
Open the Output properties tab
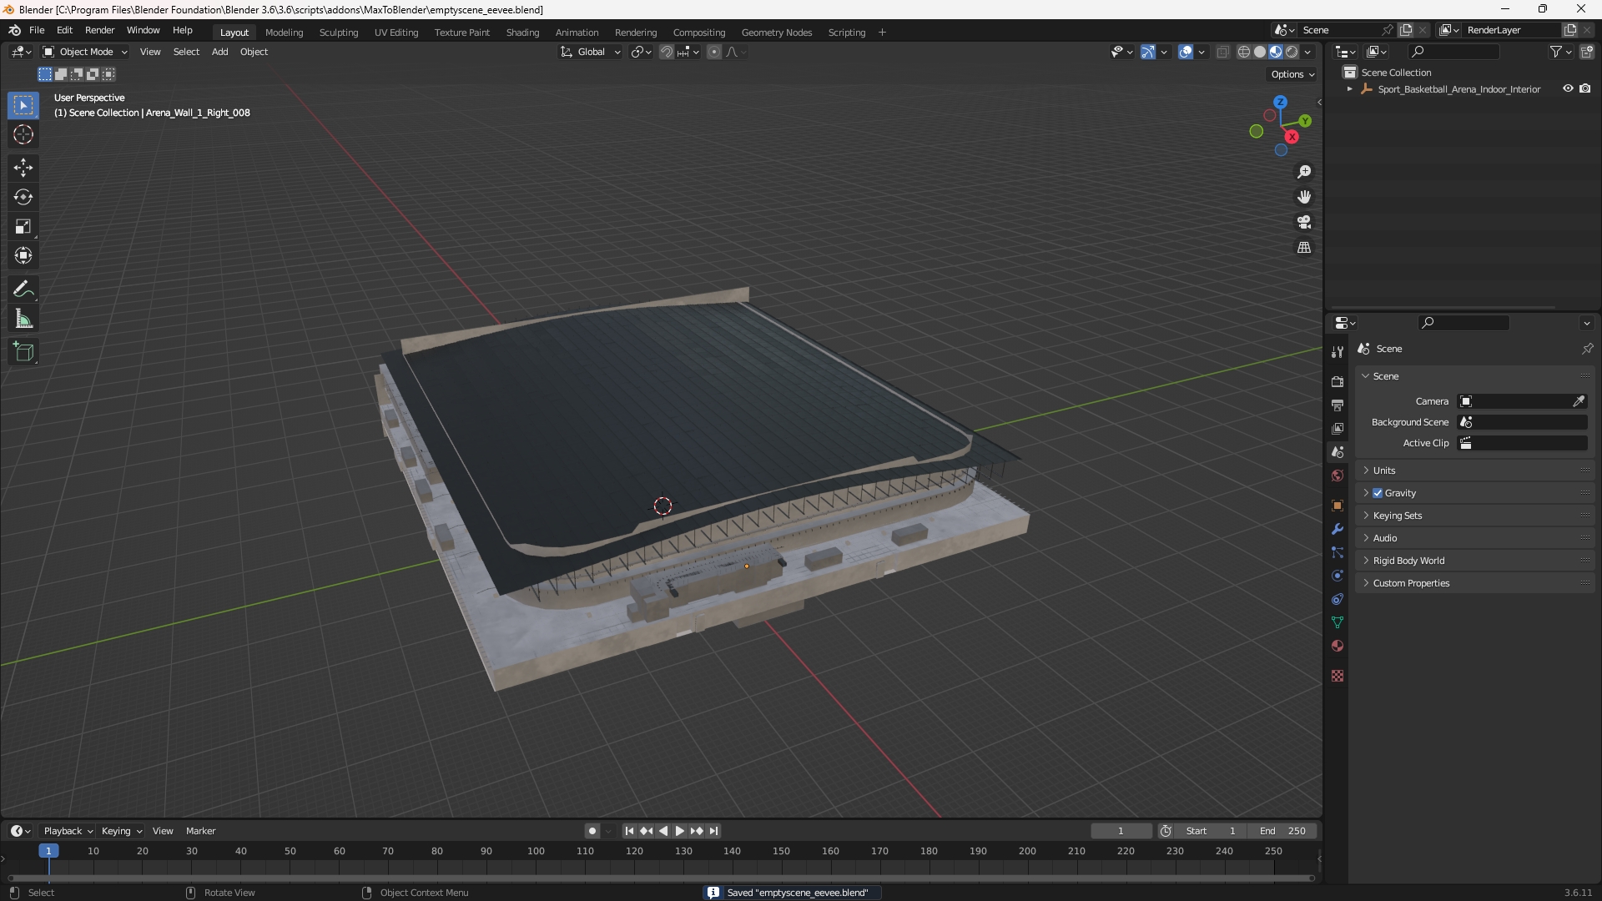pyautogui.click(x=1338, y=405)
